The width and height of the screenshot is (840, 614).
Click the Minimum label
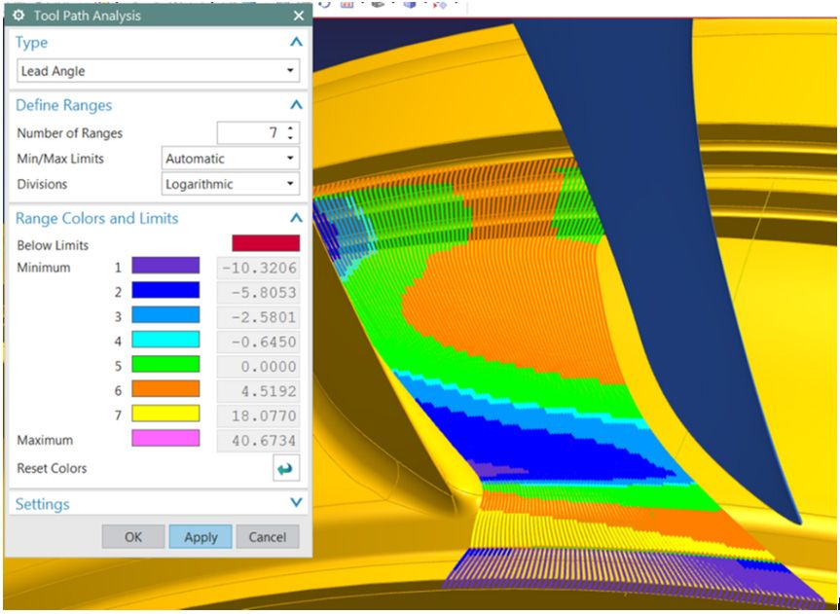[x=44, y=268]
